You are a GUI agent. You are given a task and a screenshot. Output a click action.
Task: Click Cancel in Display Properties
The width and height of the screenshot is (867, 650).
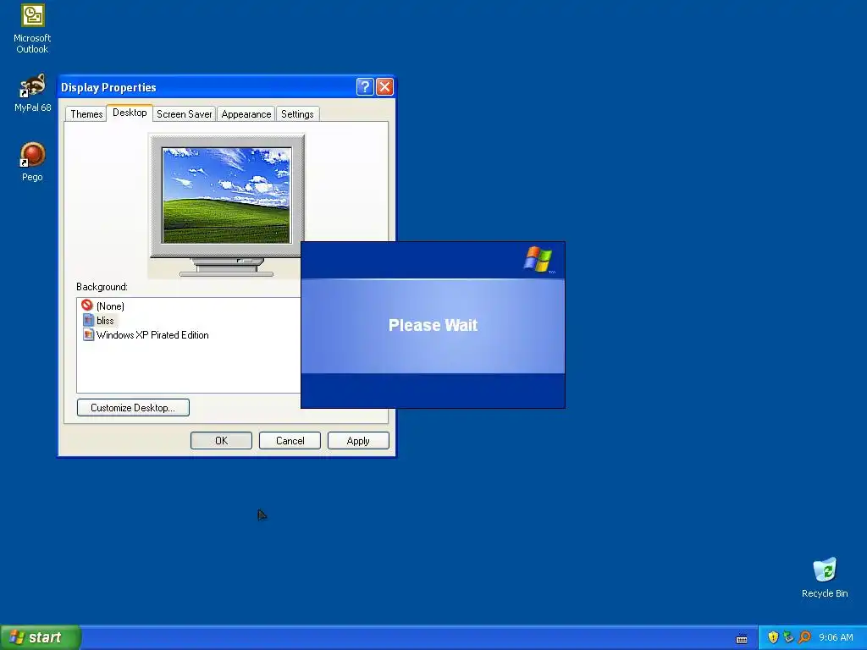pos(290,440)
